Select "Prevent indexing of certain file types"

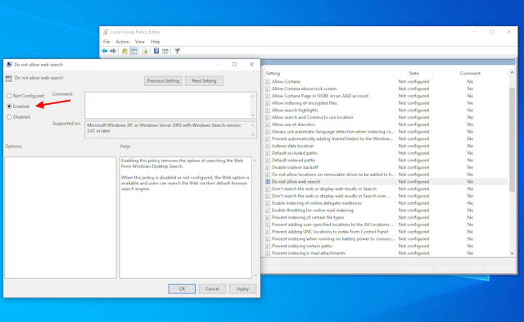point(308,217)
